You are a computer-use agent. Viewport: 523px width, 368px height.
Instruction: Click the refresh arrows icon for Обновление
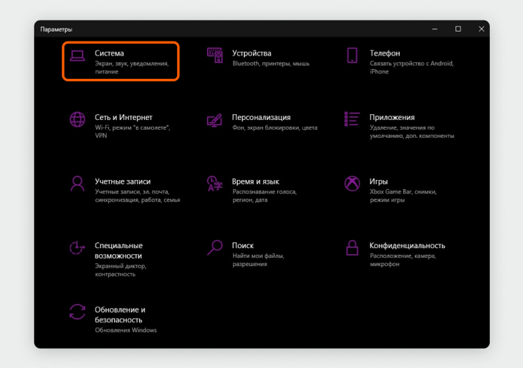point(77,312)
